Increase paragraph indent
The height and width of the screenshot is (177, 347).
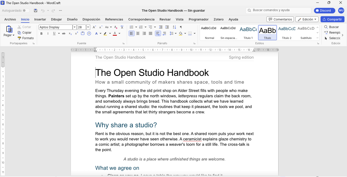[167, 27]
